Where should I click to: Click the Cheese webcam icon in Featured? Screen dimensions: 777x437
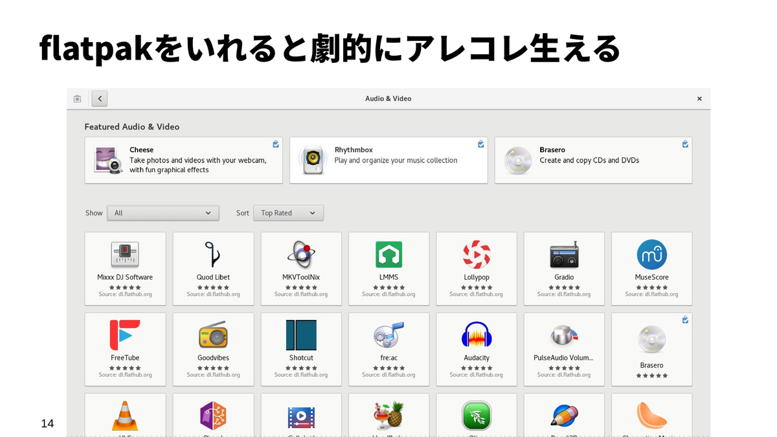(109, 160)
